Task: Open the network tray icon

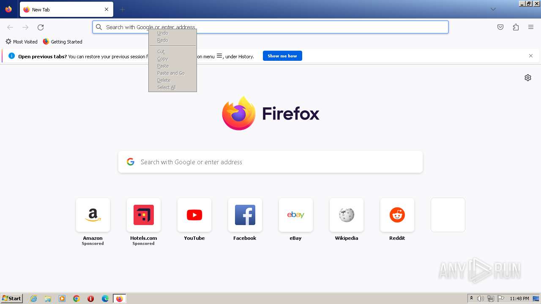Action: point(491,299)
